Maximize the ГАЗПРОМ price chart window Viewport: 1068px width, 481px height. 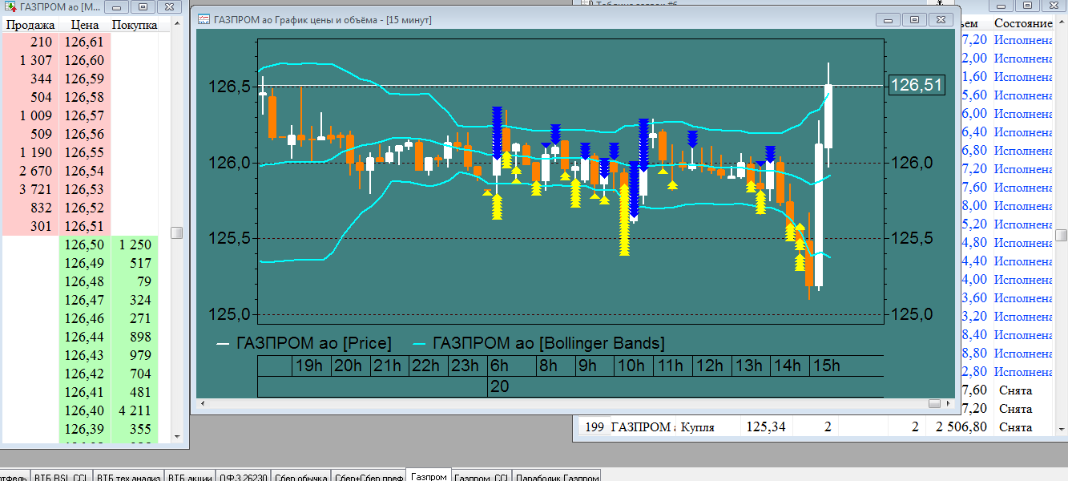(x=914, y=19)
